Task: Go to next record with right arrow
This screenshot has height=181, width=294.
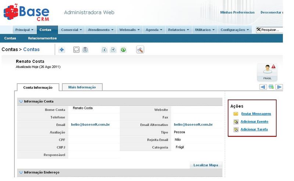Action: pos(279,87)
